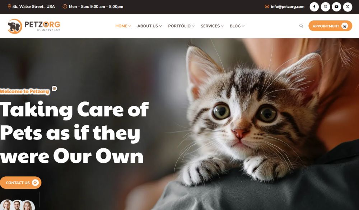359x210 pixels.
Task: Click the info@petzorg.com email link
Action: [x=288, y=6]
